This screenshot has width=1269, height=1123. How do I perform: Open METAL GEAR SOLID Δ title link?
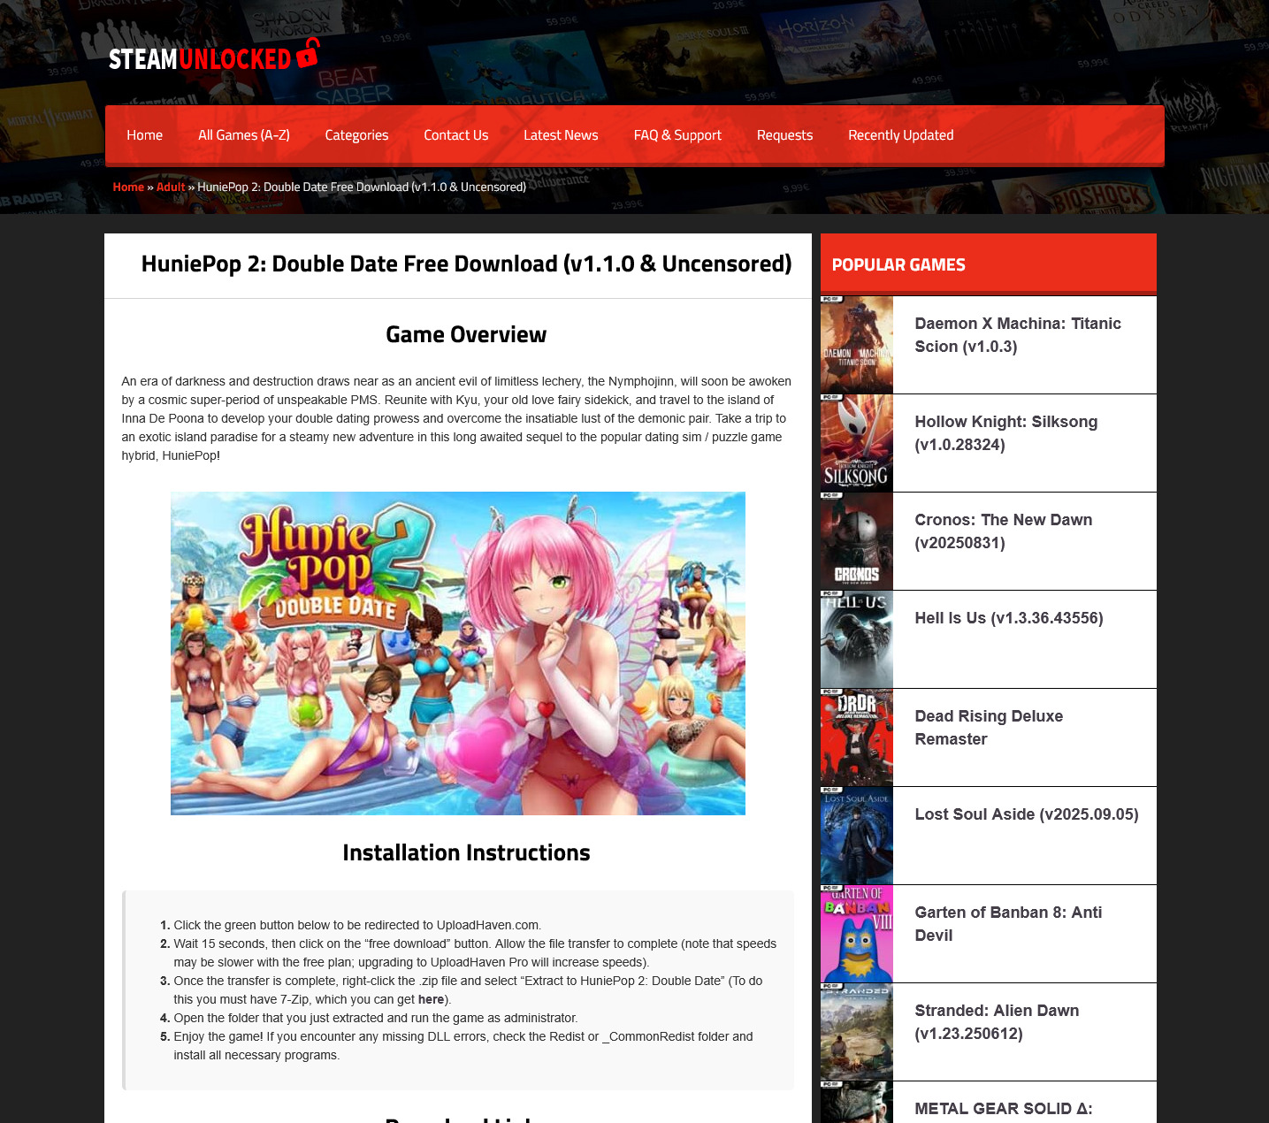coord(1004,1109)
